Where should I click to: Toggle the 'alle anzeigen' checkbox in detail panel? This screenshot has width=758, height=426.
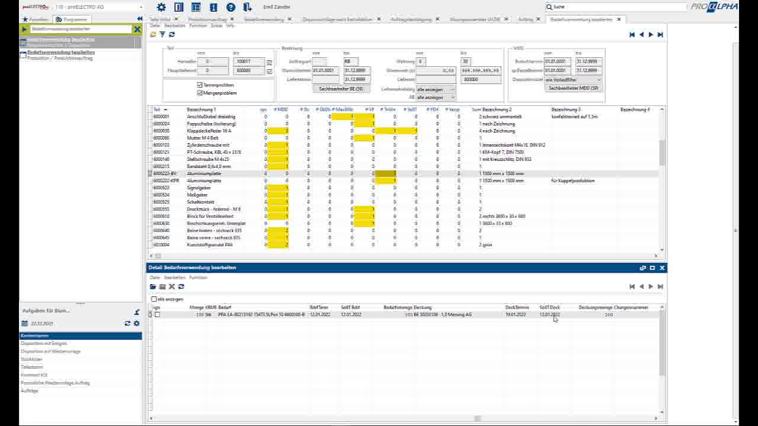154,299
